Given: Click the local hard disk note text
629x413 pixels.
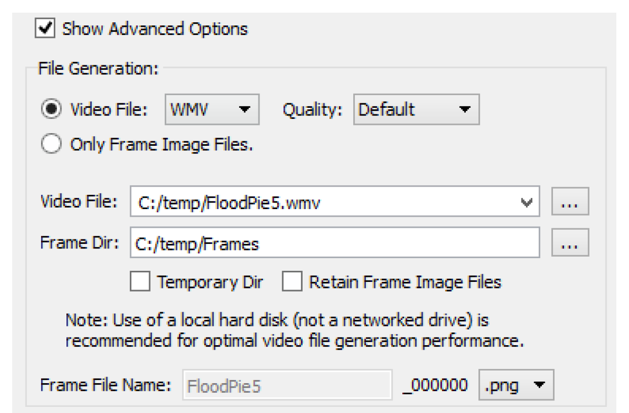Looking at the screenshot, I should [x=294, y=331].
